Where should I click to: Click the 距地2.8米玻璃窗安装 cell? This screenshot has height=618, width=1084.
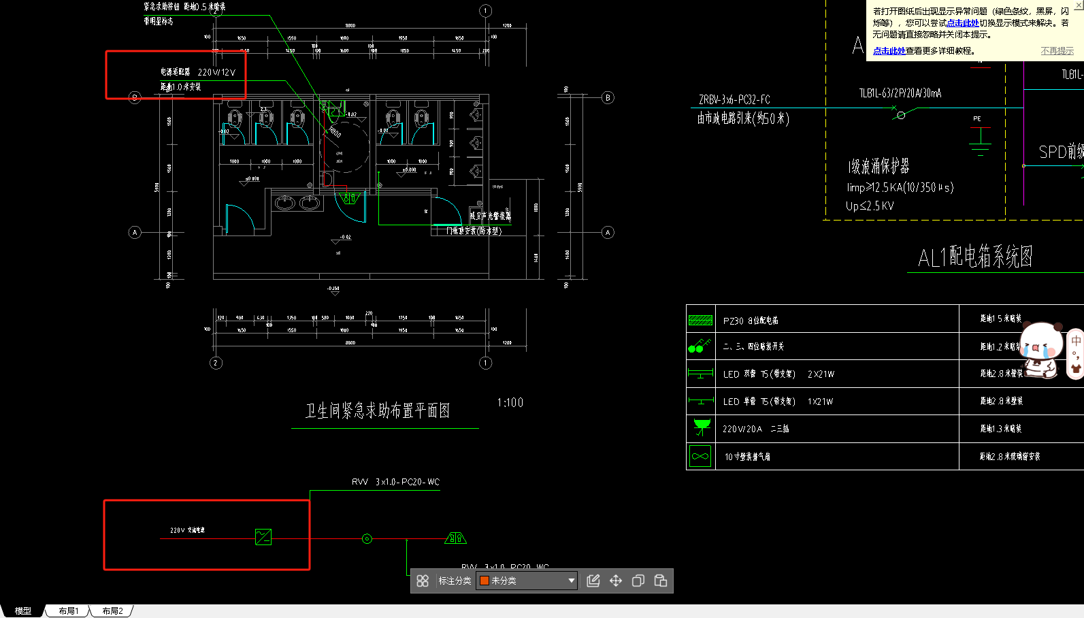[x=1010, y=457]
